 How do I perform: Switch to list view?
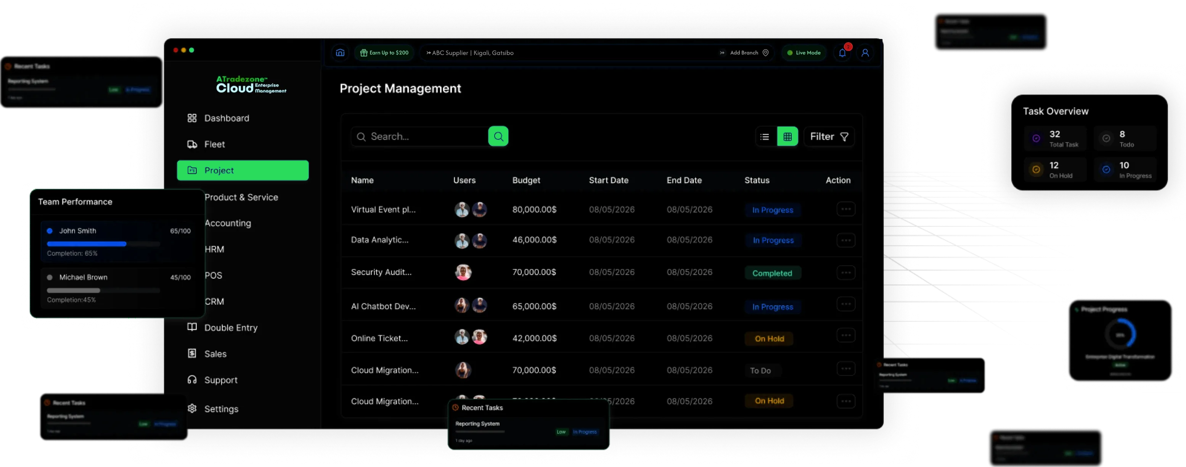click(x=765, y=136)
